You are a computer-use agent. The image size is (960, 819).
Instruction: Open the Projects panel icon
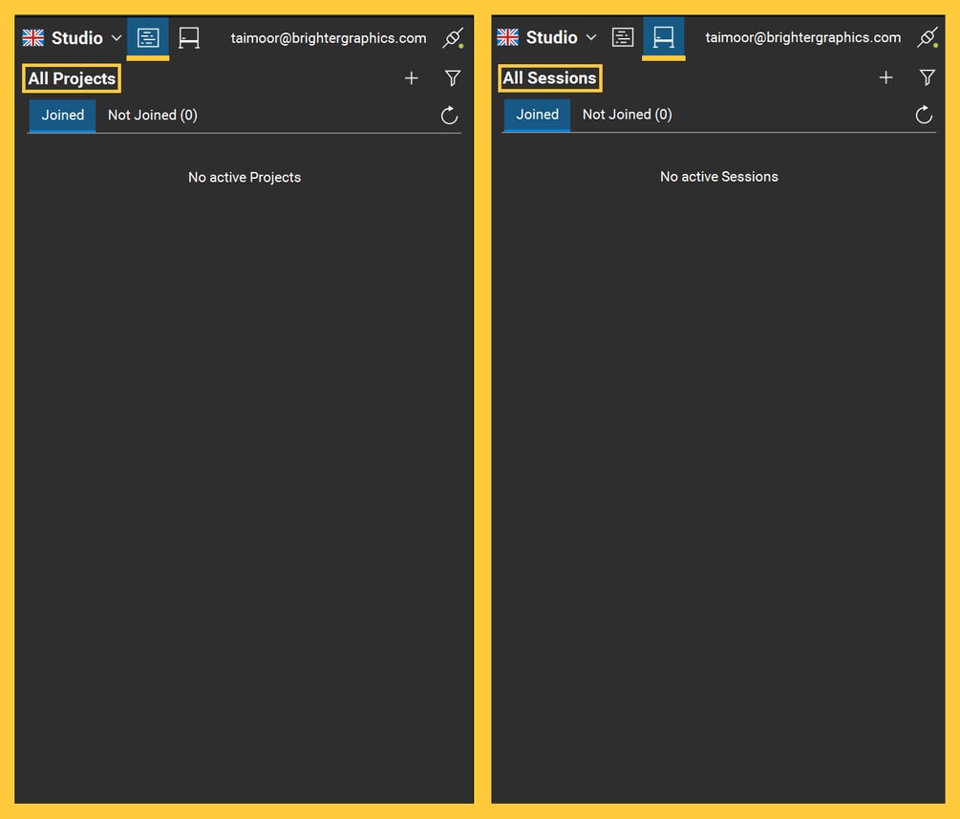point(147,37)
